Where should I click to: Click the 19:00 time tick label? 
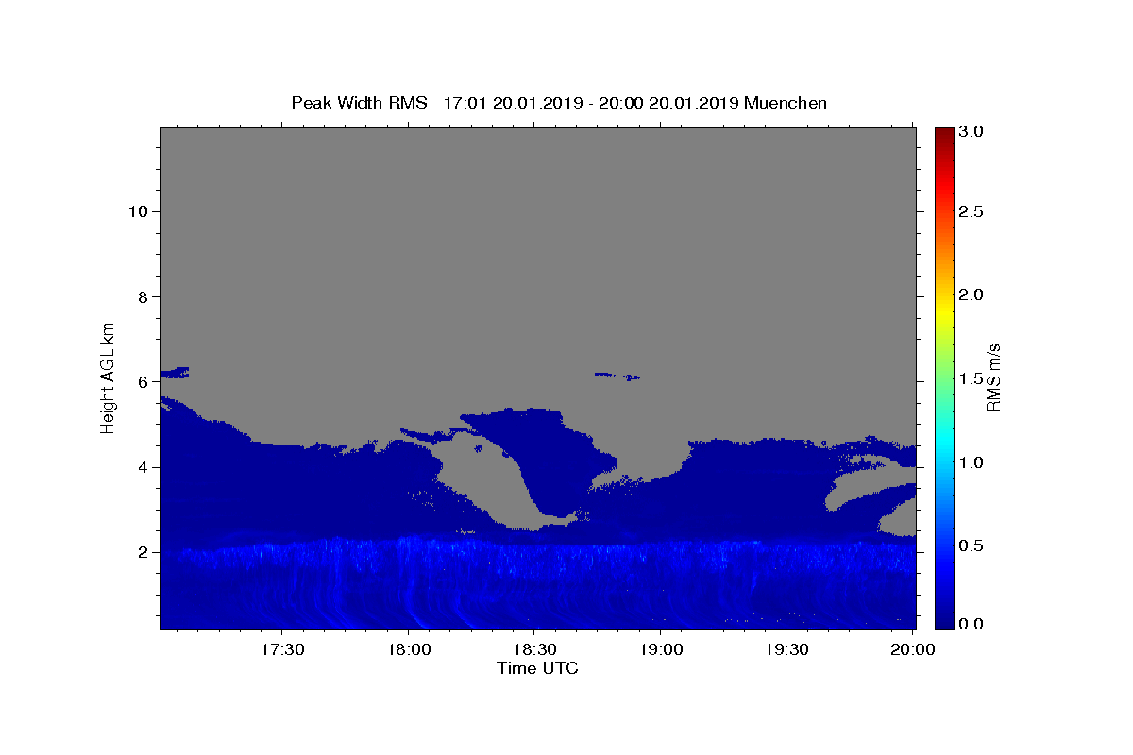click(661, 650)
